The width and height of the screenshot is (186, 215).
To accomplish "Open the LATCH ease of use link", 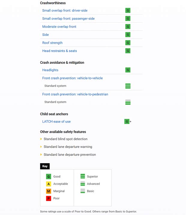I will point(56,122).
